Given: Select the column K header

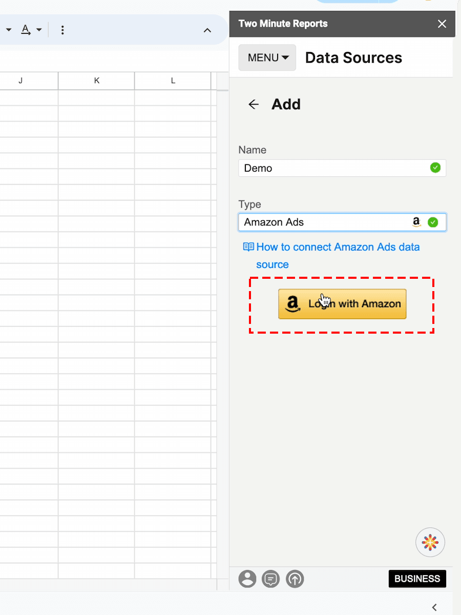Looking at the screenshot, I should click(x=96, y=80).
